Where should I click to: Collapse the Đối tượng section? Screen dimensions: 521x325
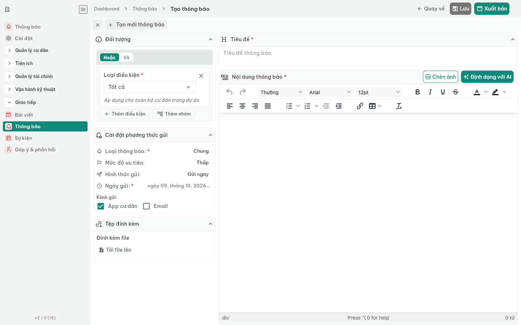(x=211, y=39)
